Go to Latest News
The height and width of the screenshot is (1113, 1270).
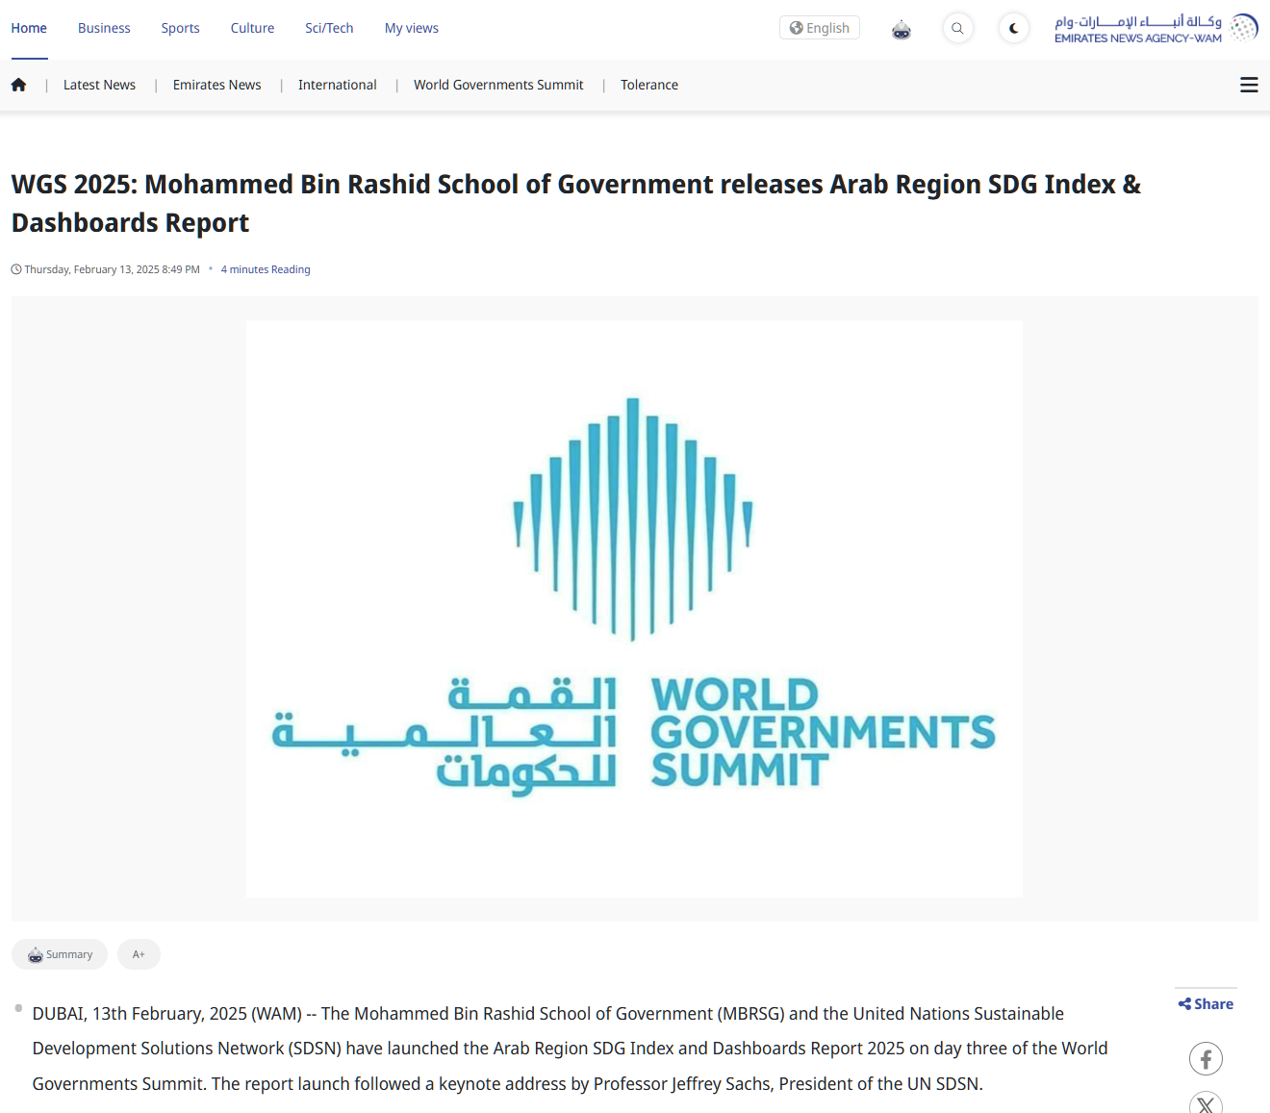[99, 85]
